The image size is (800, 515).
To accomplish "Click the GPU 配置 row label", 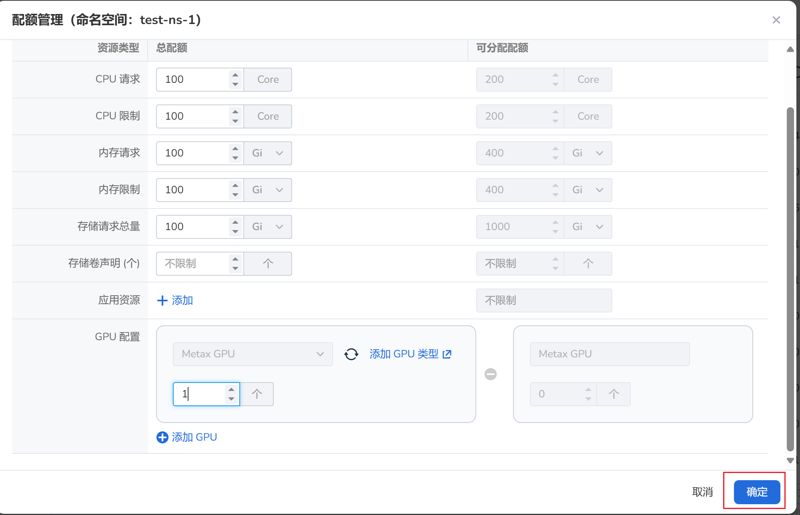I will click(117, 337).
